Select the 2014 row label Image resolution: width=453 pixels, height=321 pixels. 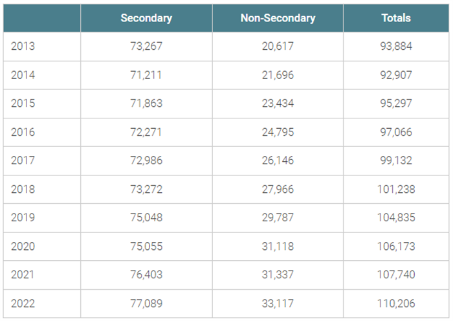click(x=23, y=75)
